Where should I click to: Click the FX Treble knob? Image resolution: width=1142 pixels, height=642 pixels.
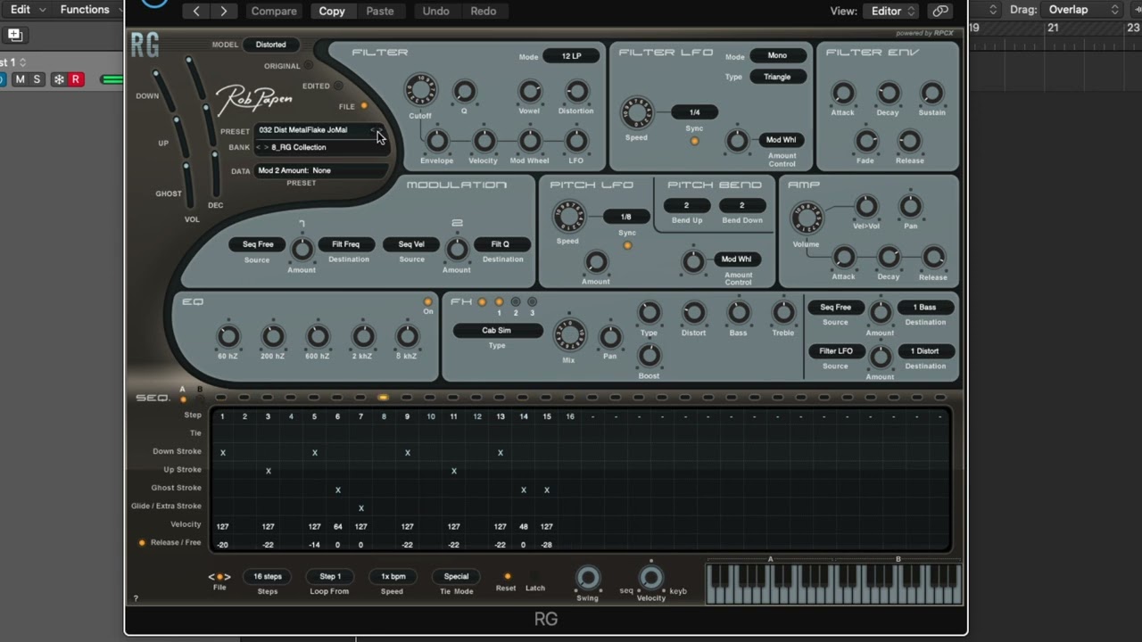(783, 312)
